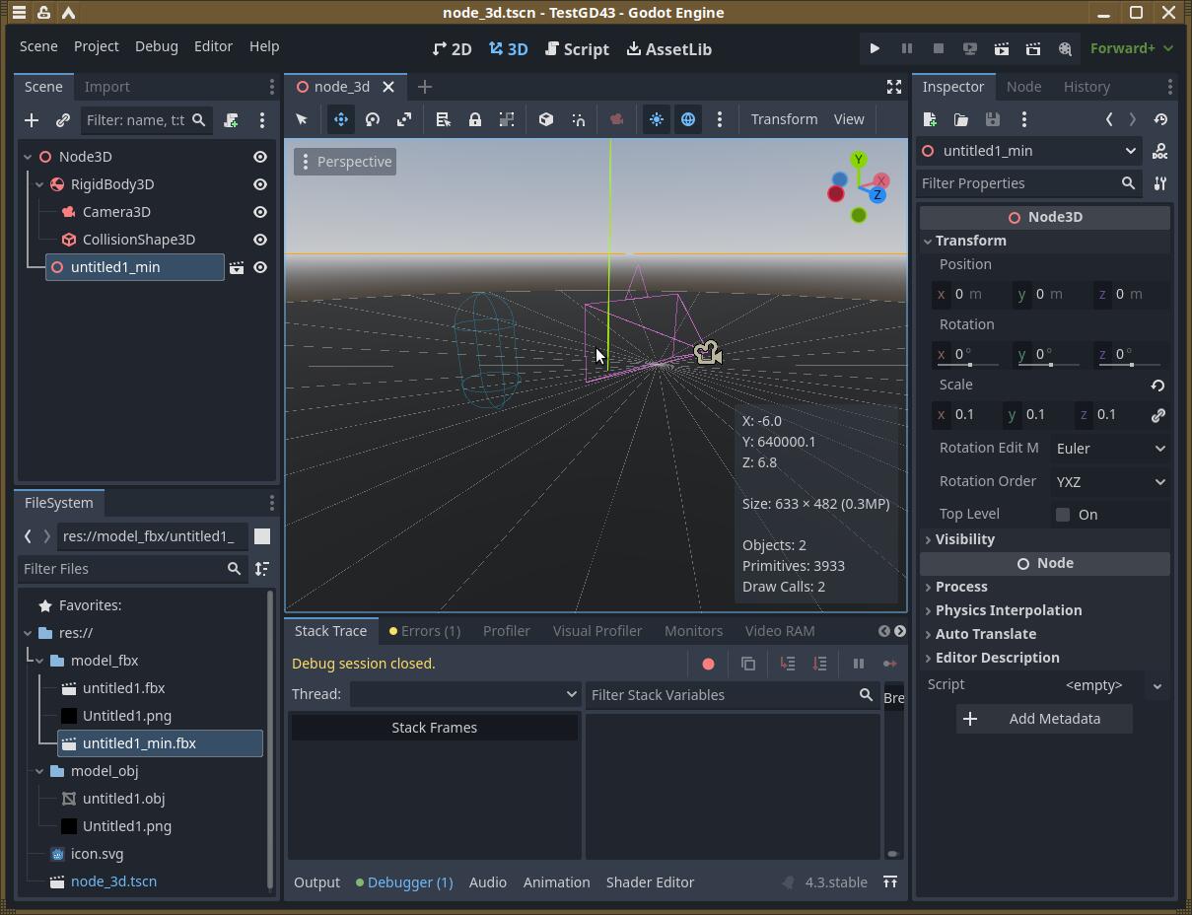Open the Perspective view menu button

click(345, 162)
